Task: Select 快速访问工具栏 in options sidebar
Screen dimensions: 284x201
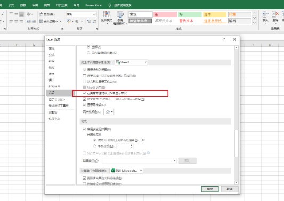Action: (59, 106)
